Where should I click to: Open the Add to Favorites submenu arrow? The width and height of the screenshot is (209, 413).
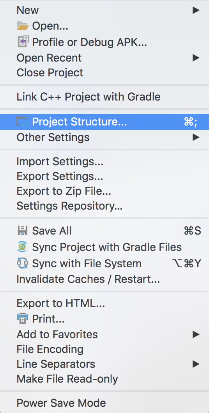click(196, 334)
